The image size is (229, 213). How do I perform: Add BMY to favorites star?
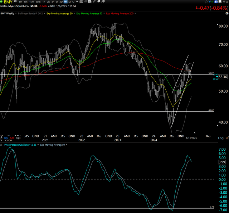point(206,1)
